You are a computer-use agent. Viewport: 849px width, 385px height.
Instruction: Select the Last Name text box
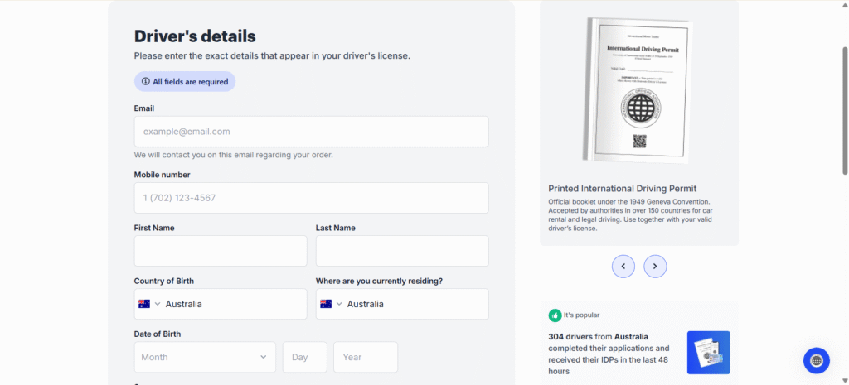click(402, 251)
